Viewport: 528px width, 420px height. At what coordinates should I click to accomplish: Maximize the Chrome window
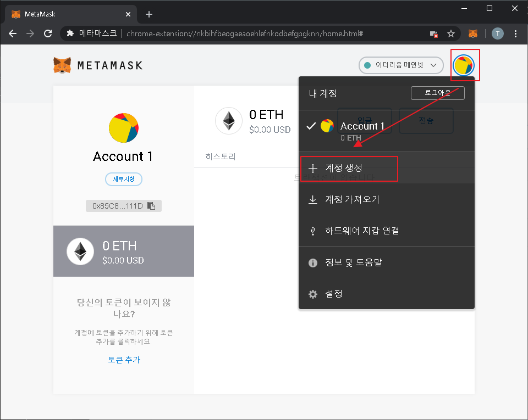[x=490, y=9]
